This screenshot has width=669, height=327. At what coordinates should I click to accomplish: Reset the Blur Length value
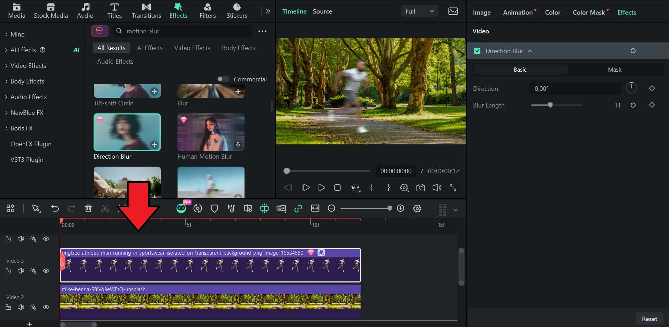pos(633,105)
